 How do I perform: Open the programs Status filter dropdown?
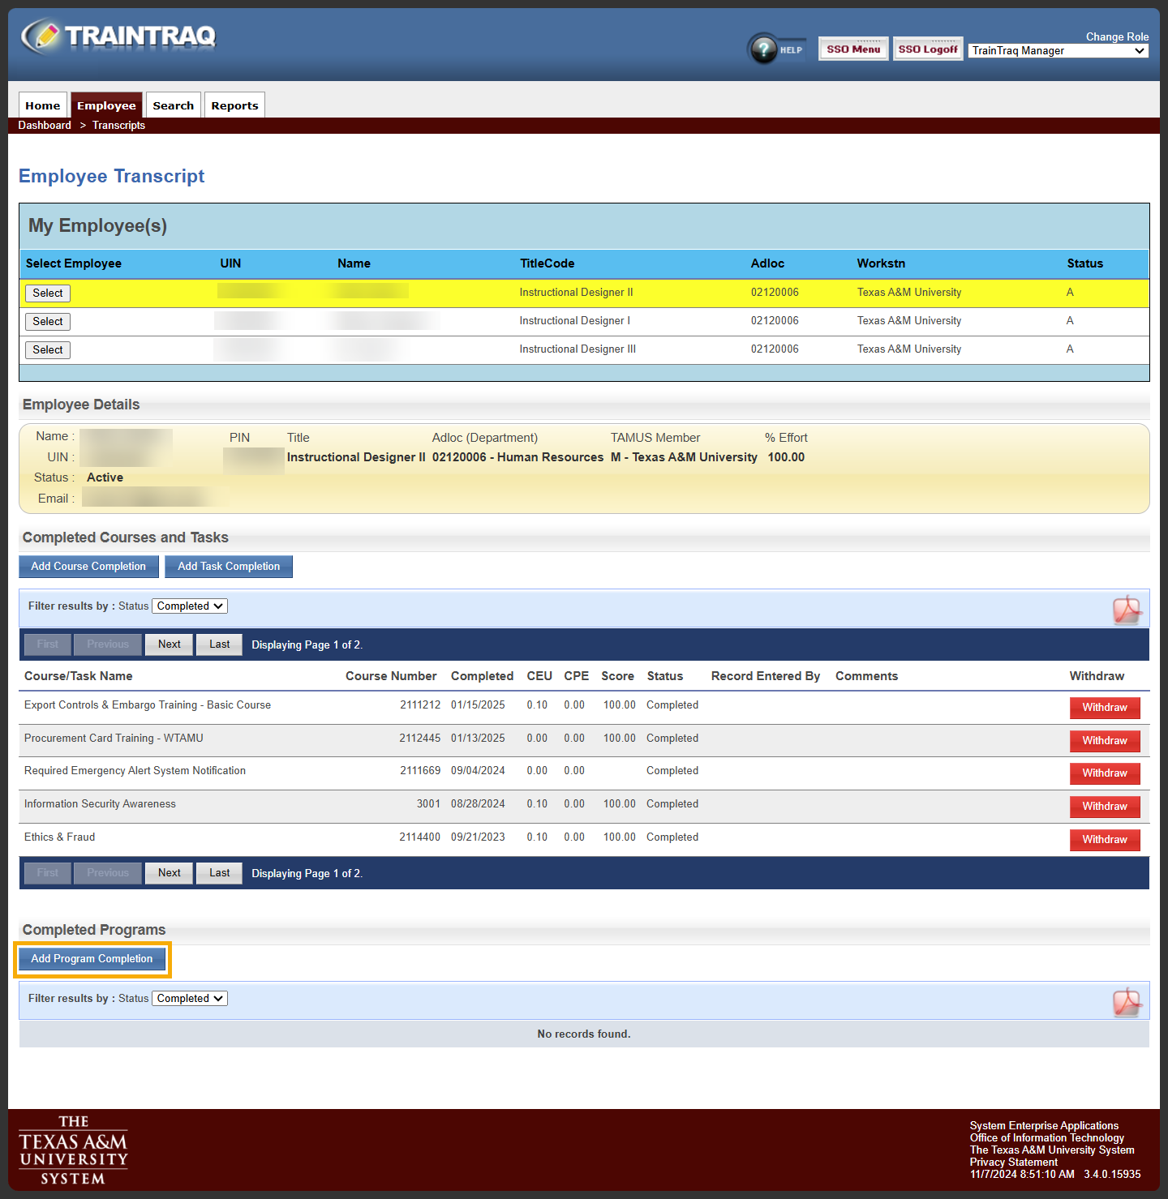pos(189,998)
